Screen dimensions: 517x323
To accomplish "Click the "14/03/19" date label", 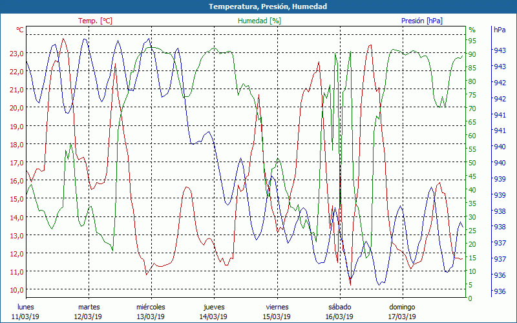I will 213,317.
